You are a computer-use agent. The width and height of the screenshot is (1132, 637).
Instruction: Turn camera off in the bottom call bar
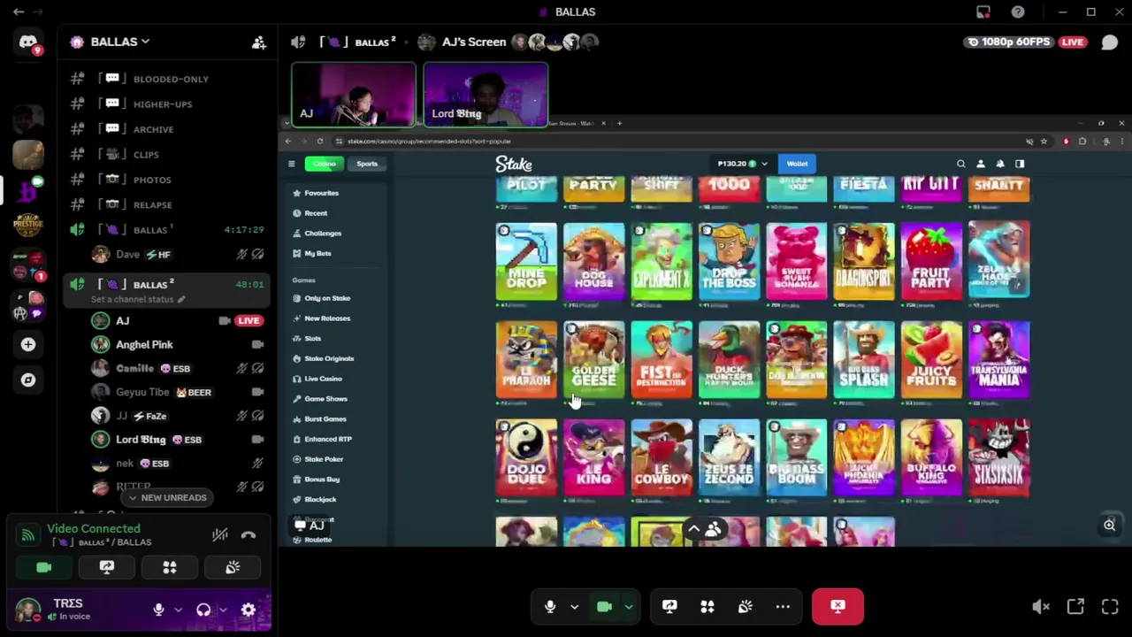[604, 606]
